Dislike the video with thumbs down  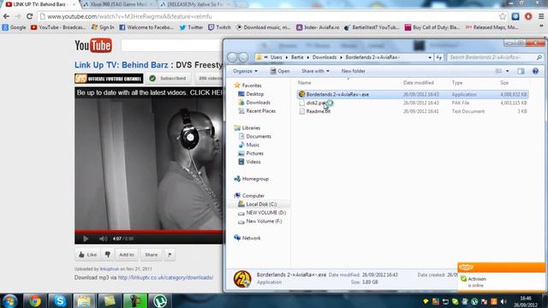(108, 255)
